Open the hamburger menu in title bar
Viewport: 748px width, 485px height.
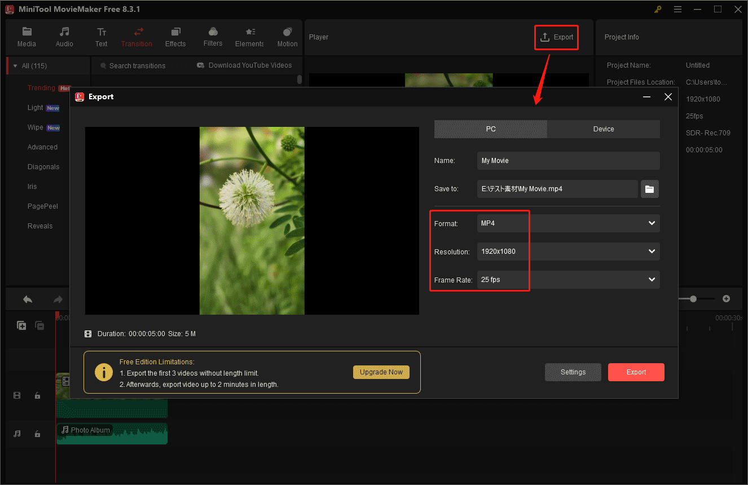click(677, 10)
